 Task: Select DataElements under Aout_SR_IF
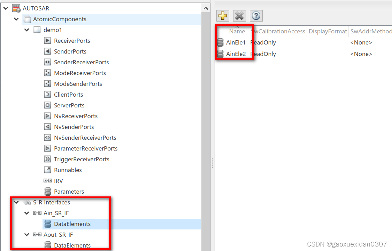click(72, 245)
